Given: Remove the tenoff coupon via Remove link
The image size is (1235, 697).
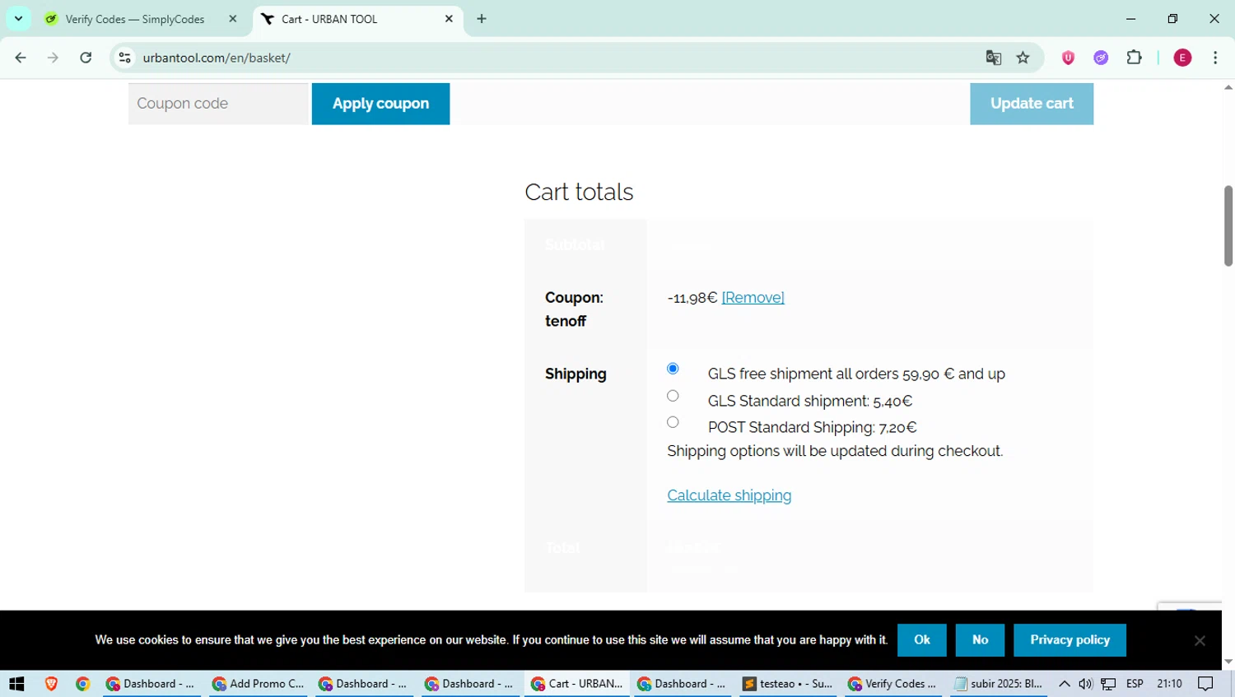Looking at the screenshot, I should 753,297.
